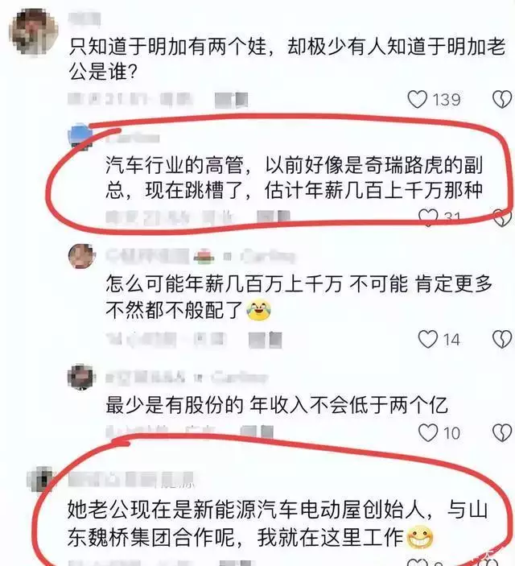Open avatar of 怎么可能年薪 commenter

click(81, 257)
